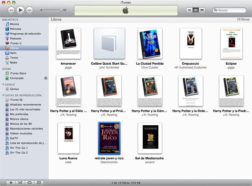Open the iTunes U graduation cap icon
The height and width of the screenshot is (186, 252).
coord(7,43)
